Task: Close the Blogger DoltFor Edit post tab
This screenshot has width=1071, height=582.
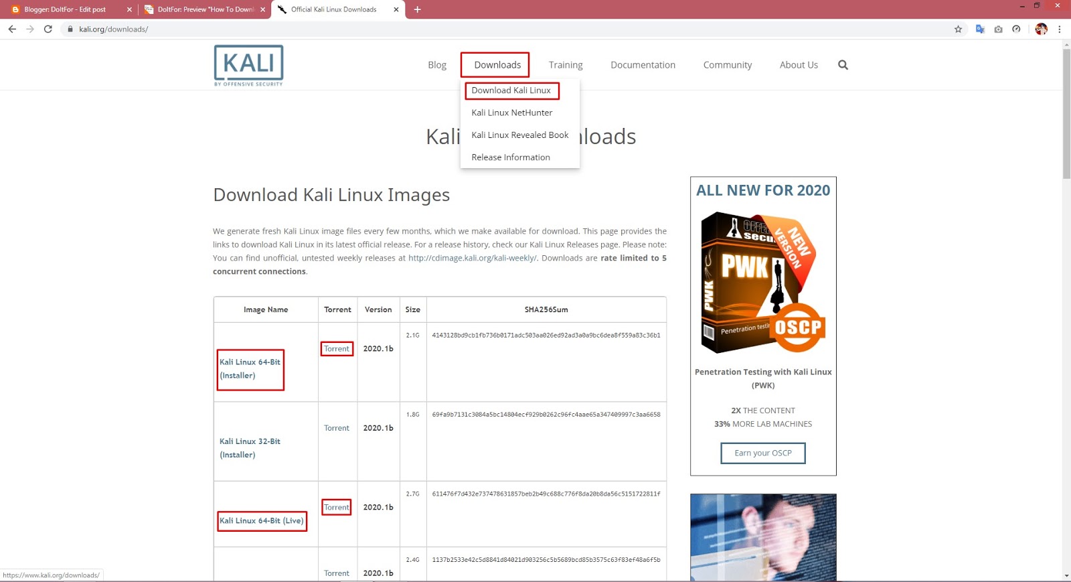Action: (129, 9)
